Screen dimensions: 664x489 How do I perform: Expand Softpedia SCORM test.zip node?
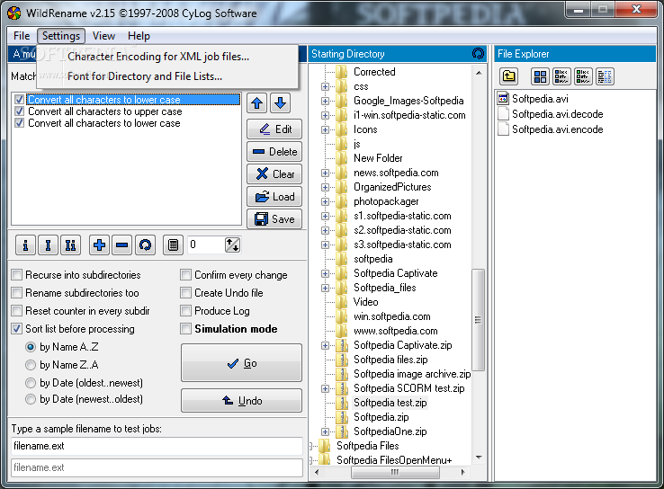[325, 388]
